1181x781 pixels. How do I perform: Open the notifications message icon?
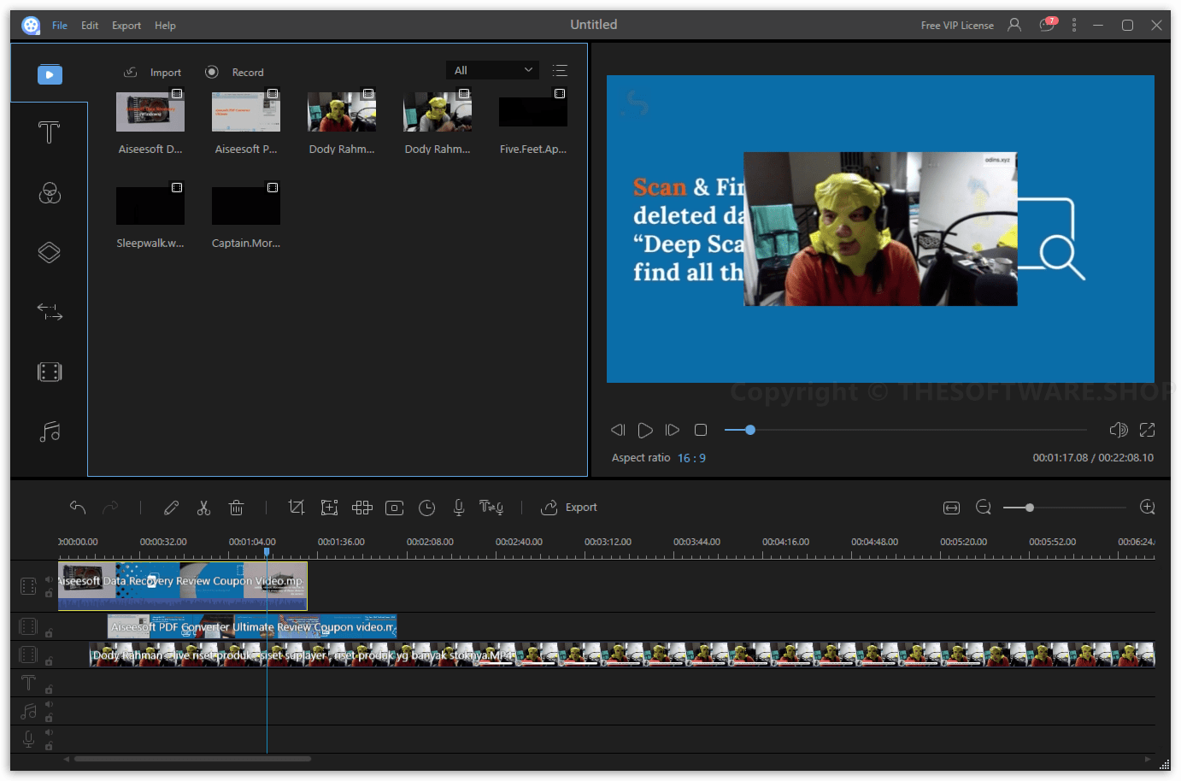click(1048, 25)
